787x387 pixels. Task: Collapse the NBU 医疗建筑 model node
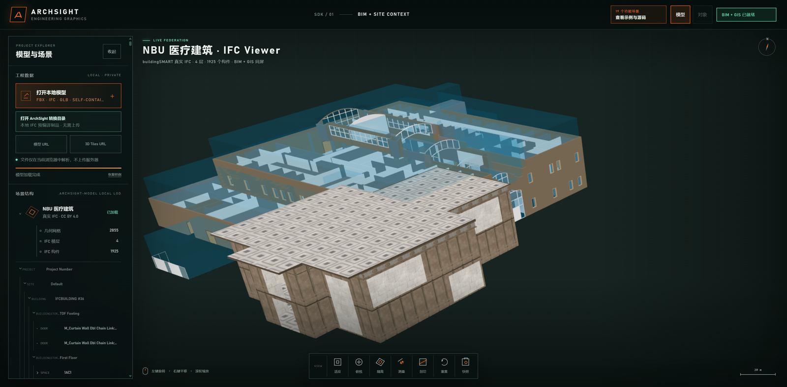pyautogui.click(x=20, y=213)
